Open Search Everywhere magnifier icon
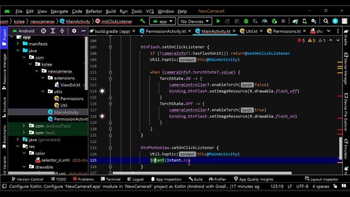 (x=326, y=21)
